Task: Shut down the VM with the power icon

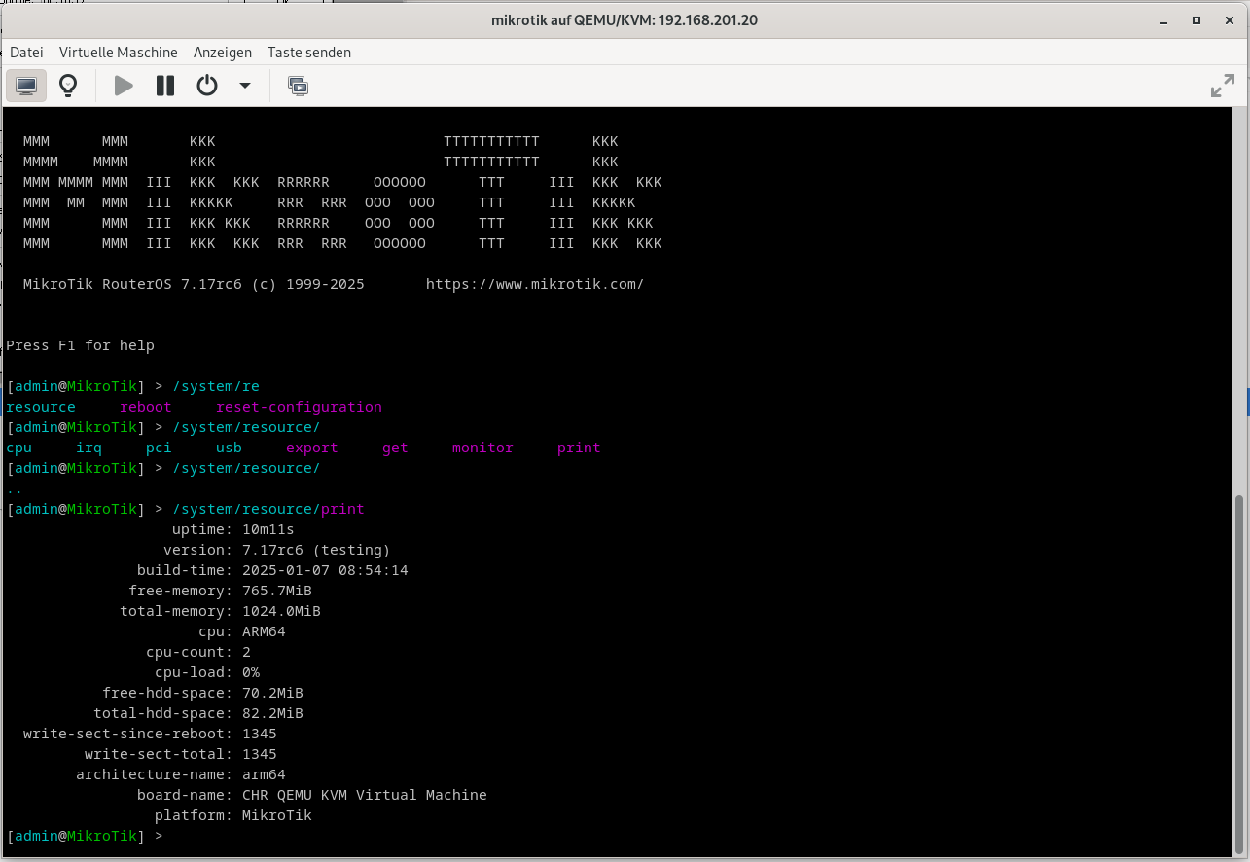Action: 207,86
